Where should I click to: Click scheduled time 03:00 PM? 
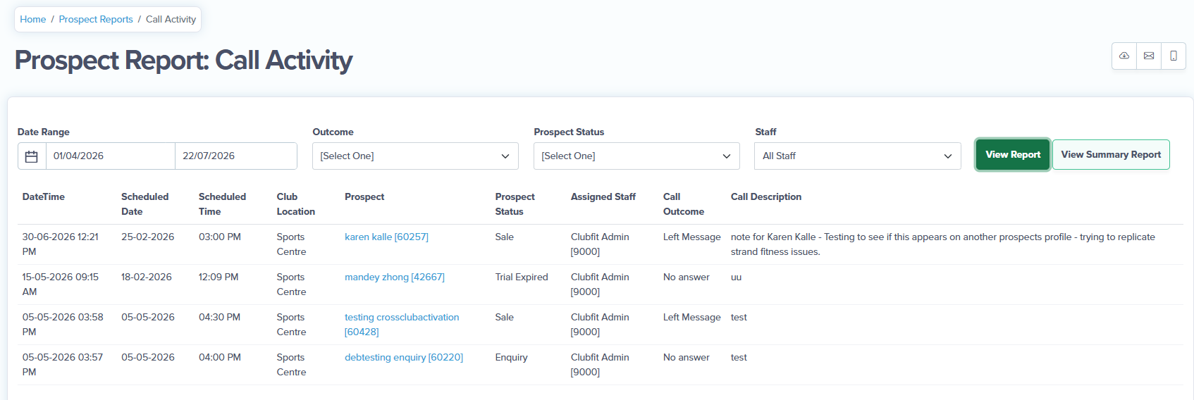pyautogui.click(x=220, y=237)
